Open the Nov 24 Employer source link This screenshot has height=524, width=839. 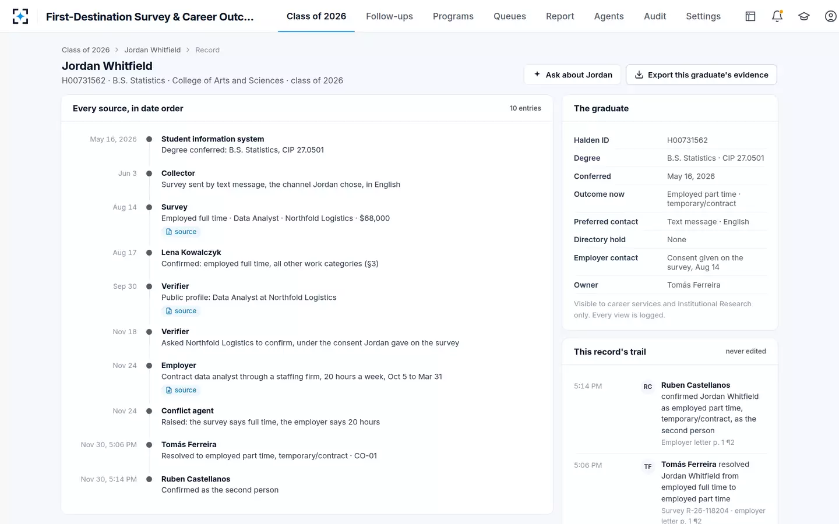click(181, 390)
